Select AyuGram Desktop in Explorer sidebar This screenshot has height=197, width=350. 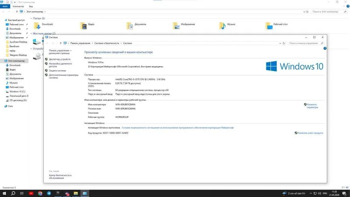tap(18, 42)
